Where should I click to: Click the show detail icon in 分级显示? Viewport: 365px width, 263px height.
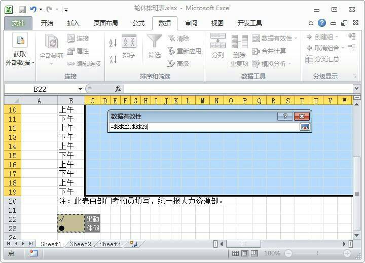[x=351, y=36]
